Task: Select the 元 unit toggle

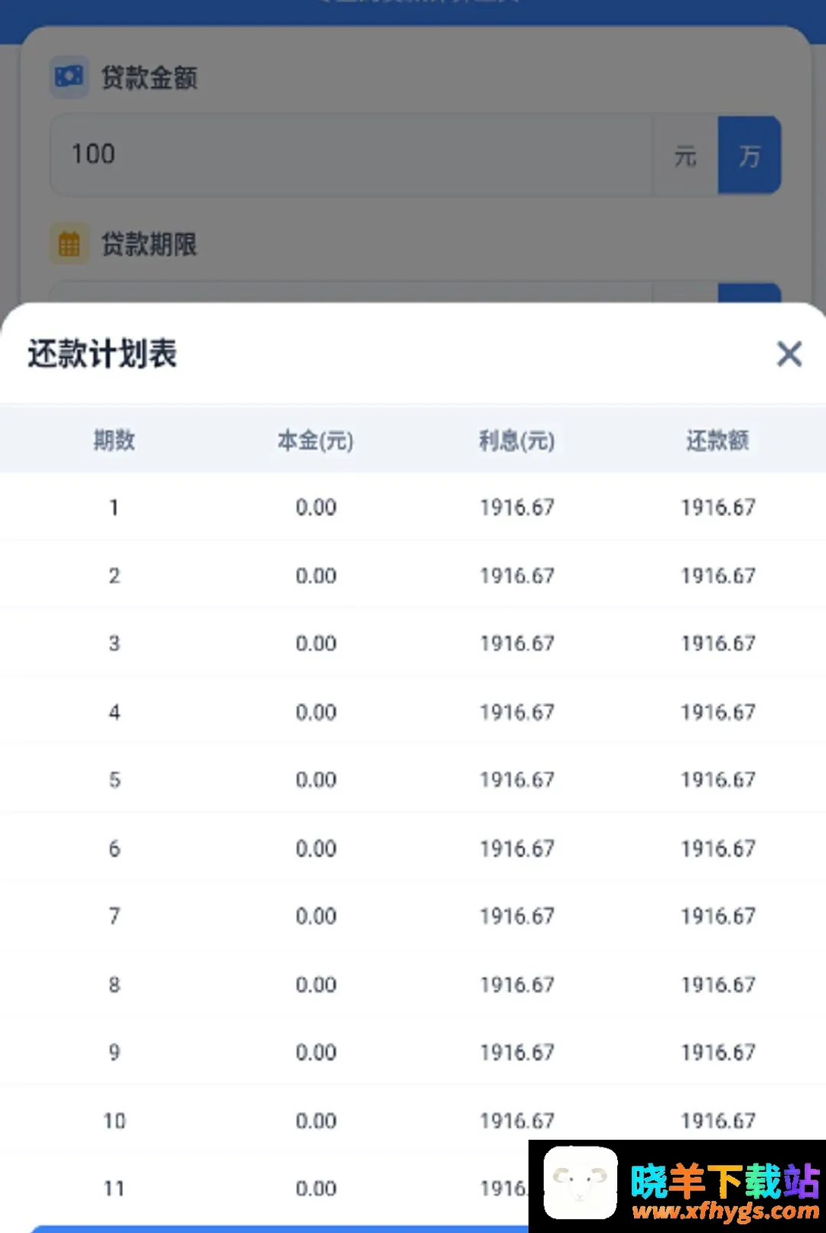Action: point(685,156)
